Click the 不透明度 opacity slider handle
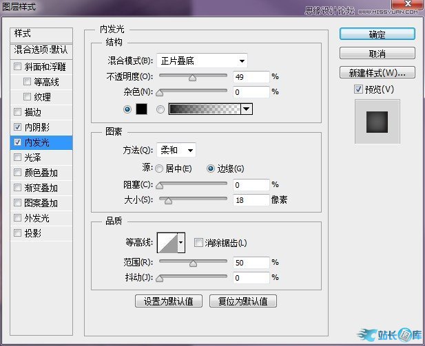 [192, 78]
